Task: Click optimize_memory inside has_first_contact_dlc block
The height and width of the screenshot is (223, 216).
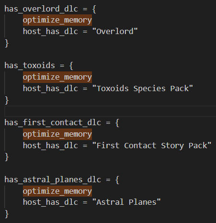Action: [x=57, y=134]
